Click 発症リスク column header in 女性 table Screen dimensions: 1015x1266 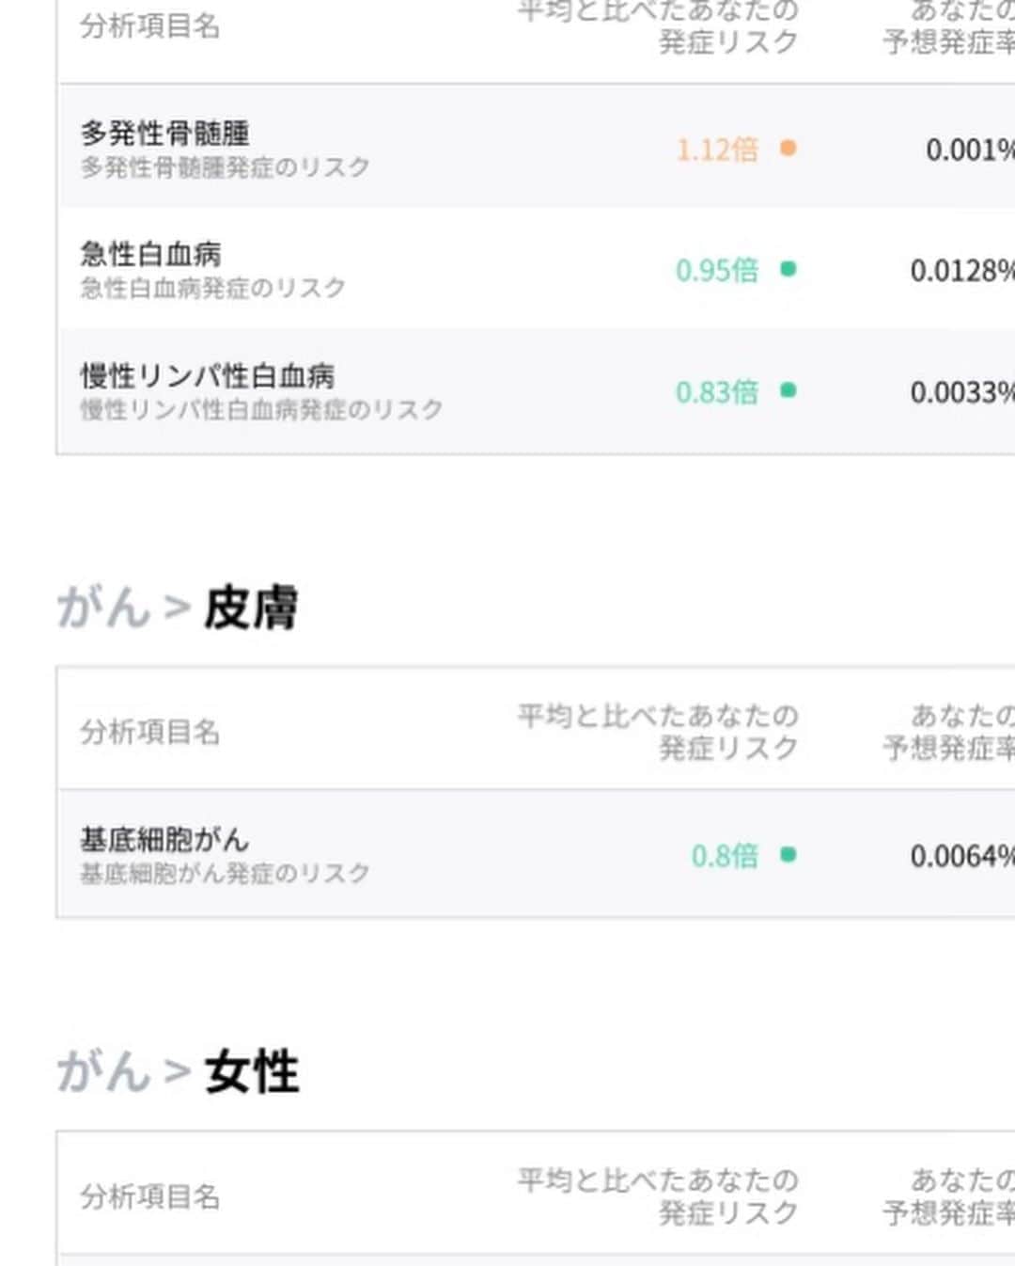coord(658,1196)
